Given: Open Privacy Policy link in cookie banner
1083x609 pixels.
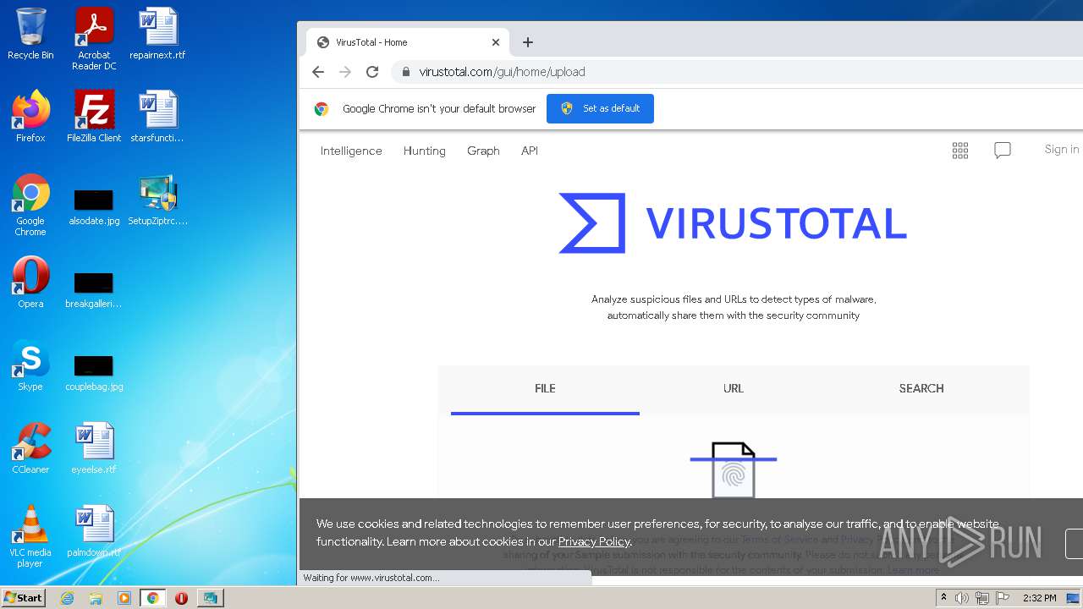Looking at the screenshot, I should click(x=594, y=541).
